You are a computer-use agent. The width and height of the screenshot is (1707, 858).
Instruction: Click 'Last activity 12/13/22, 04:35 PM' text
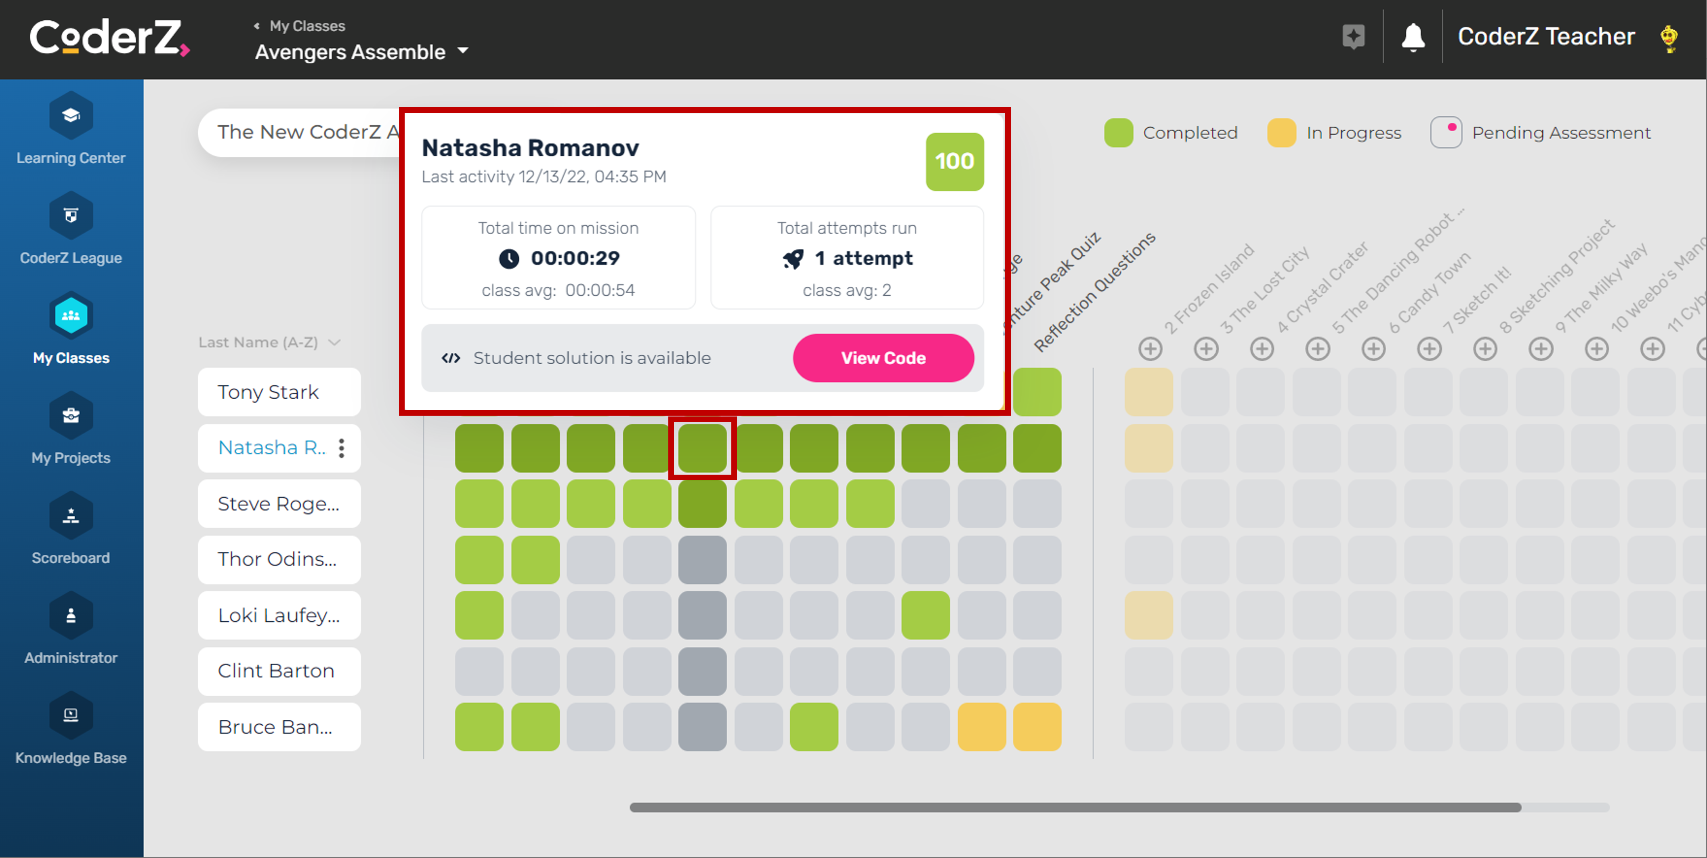tap(544, 177)
